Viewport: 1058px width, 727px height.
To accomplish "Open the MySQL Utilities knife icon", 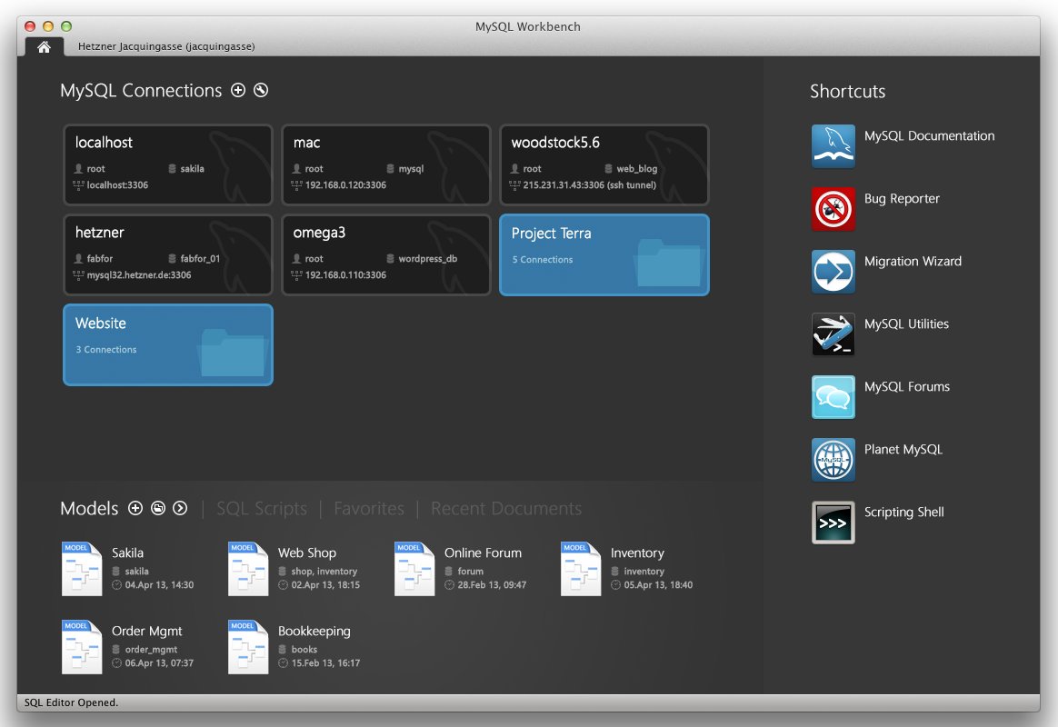I will click(833, 334).
